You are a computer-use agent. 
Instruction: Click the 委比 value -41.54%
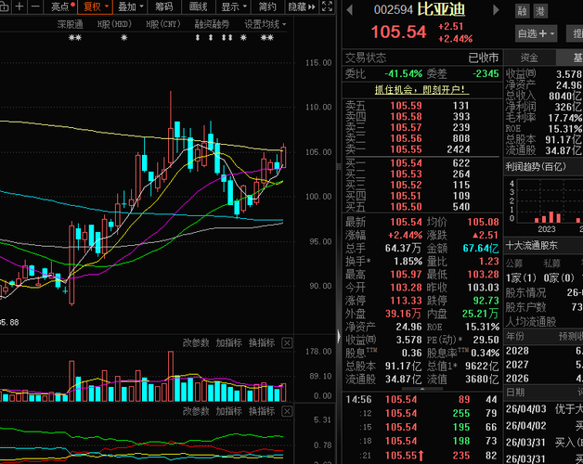(404, 73)
